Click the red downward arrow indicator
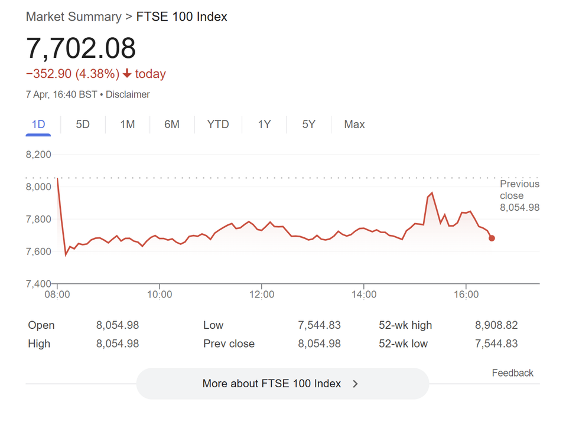 point(126,74)
